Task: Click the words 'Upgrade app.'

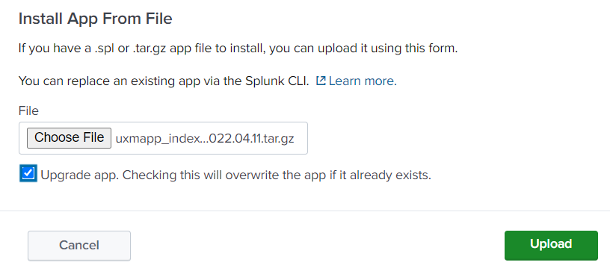Action: [x=79, y=175]
